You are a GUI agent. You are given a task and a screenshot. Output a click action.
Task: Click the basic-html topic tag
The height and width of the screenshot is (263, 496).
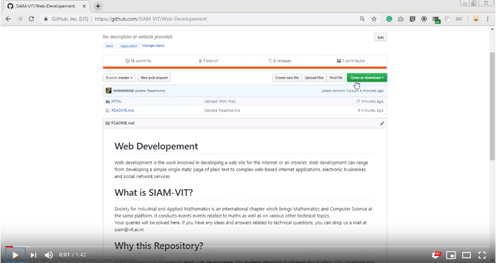point(129,46)
